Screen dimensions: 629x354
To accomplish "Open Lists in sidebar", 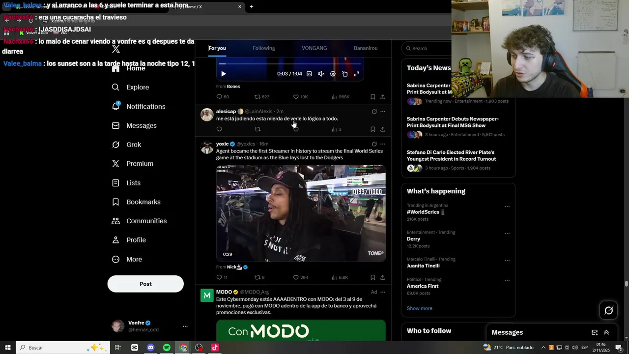I will pos(126,183).
